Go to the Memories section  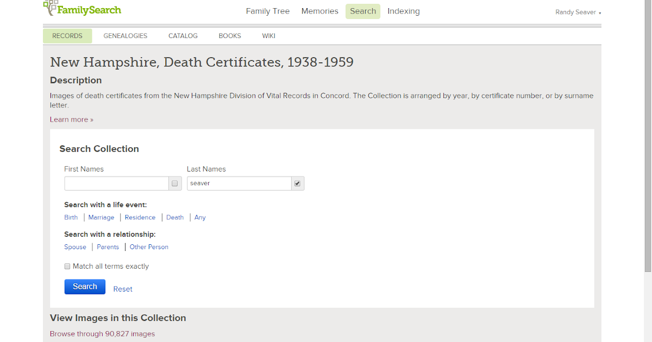click(x=319, y=11)
